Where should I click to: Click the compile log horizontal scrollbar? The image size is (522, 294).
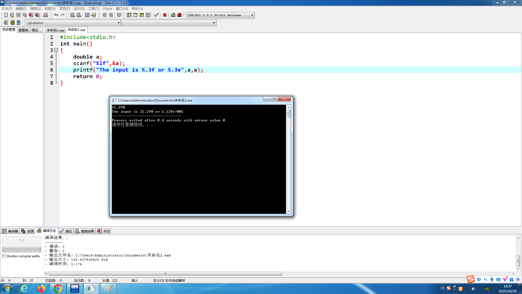coord(165,274)
